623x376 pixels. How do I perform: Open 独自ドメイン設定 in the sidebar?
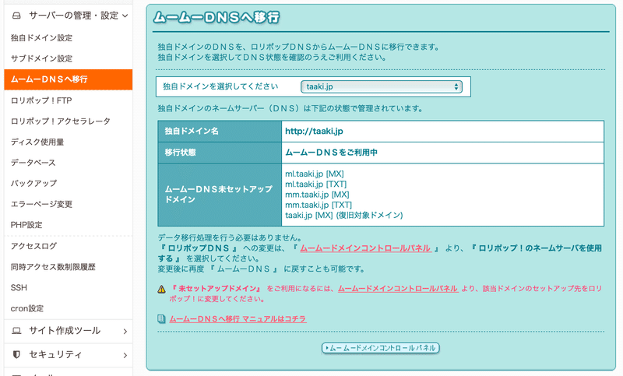click(41, 37)
